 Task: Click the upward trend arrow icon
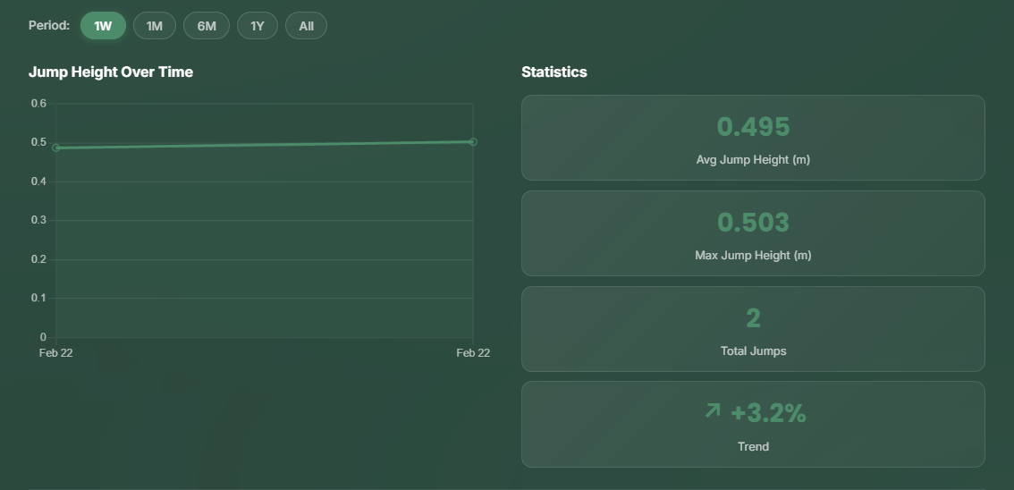(712, 410)
